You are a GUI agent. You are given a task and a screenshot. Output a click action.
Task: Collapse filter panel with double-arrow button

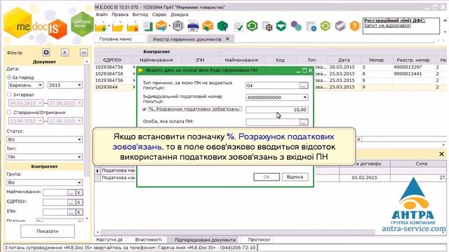tap(83, 52)
